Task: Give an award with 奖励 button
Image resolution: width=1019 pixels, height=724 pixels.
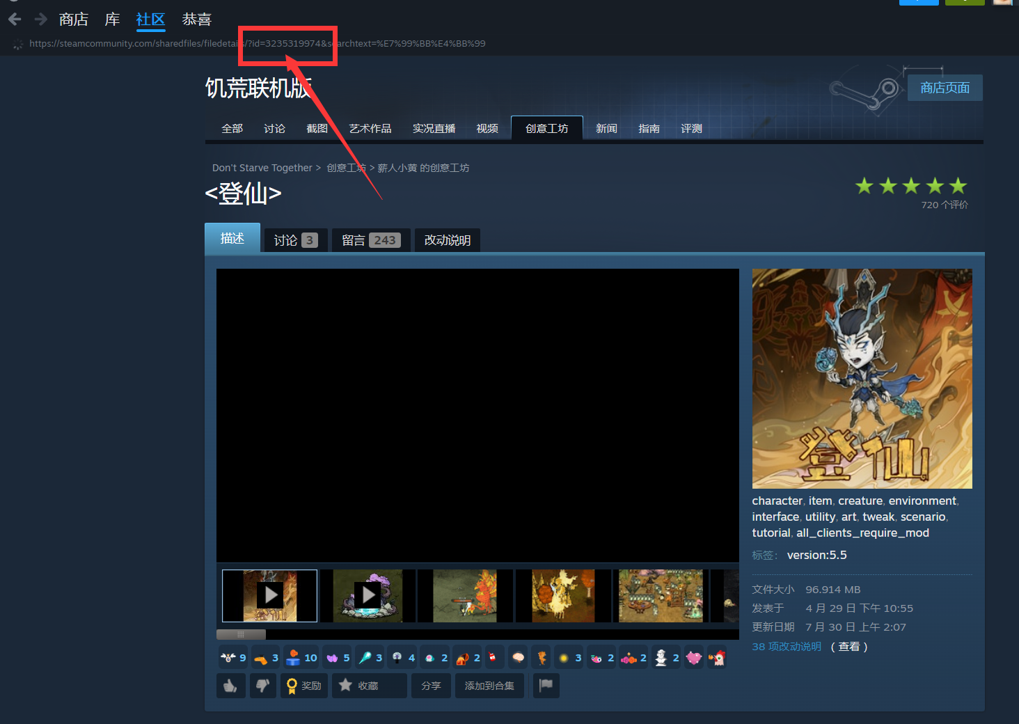Action: click(304, 686)
